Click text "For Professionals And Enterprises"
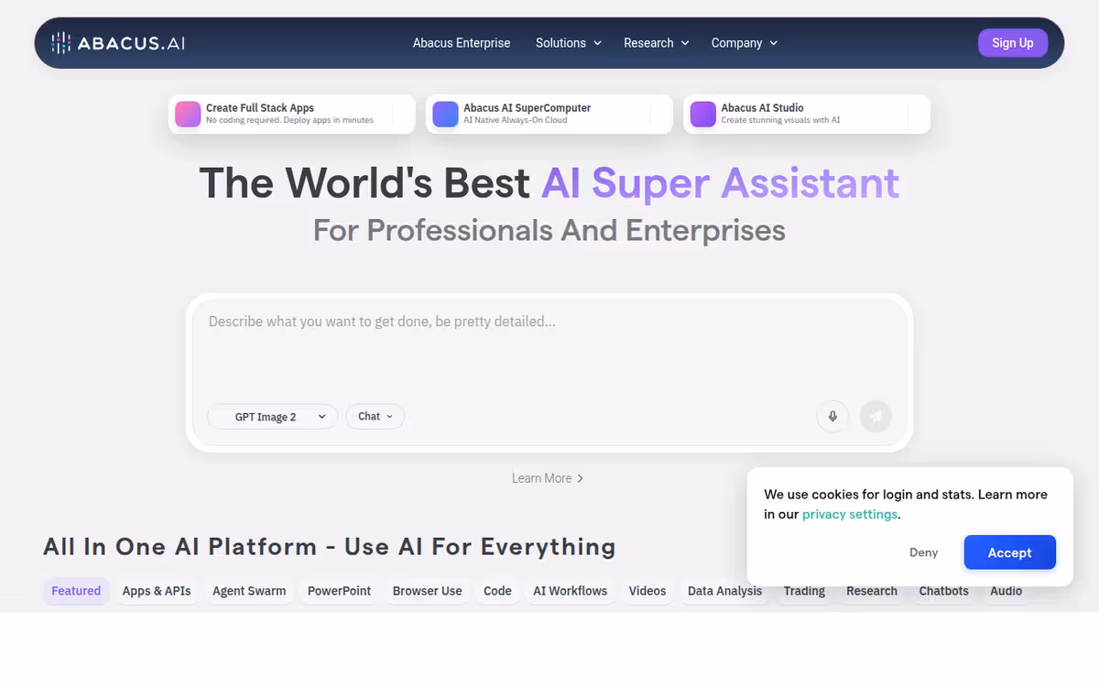This screenshot has width=1099, height=687. [x=549, y=230]
